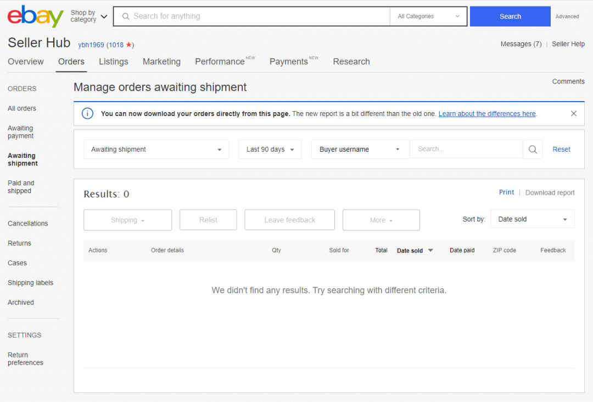Open the Learn about the differences link
Image resolution: width=593 pixels, height=402 pixels.
click(486, 113)
